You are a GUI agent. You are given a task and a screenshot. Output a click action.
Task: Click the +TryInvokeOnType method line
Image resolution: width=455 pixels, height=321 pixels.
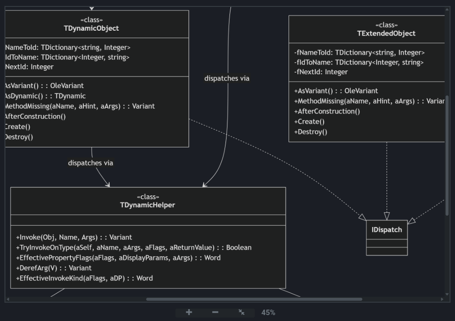click(134, 248)
